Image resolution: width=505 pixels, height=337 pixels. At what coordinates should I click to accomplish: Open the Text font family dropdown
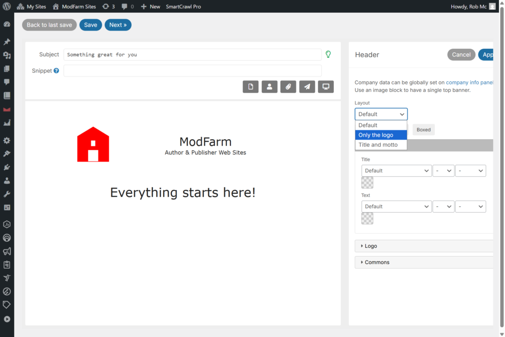(x=397, y=206)
